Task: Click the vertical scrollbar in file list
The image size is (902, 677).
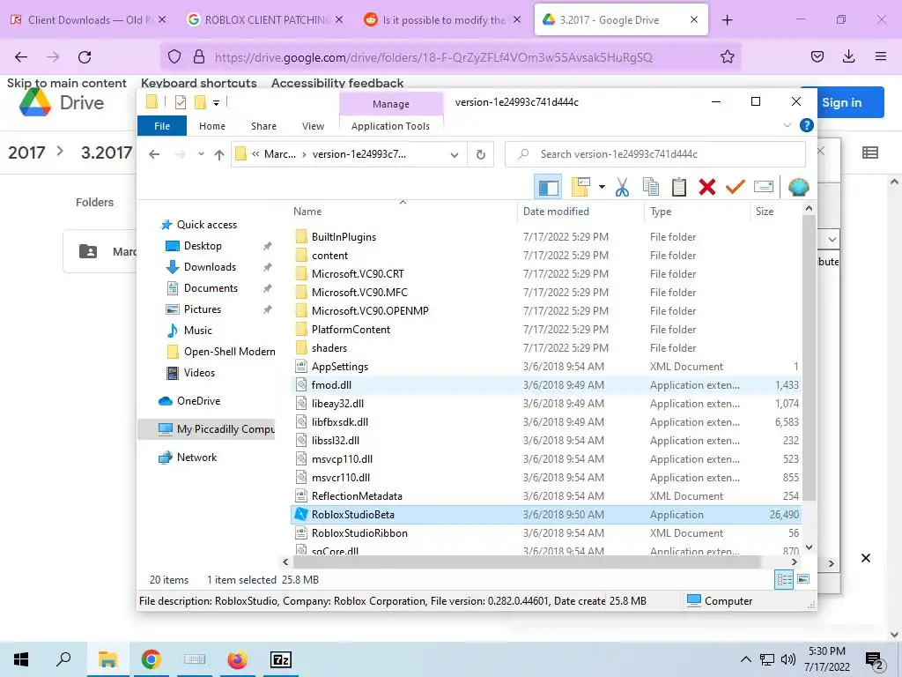Action: point(809,360)
